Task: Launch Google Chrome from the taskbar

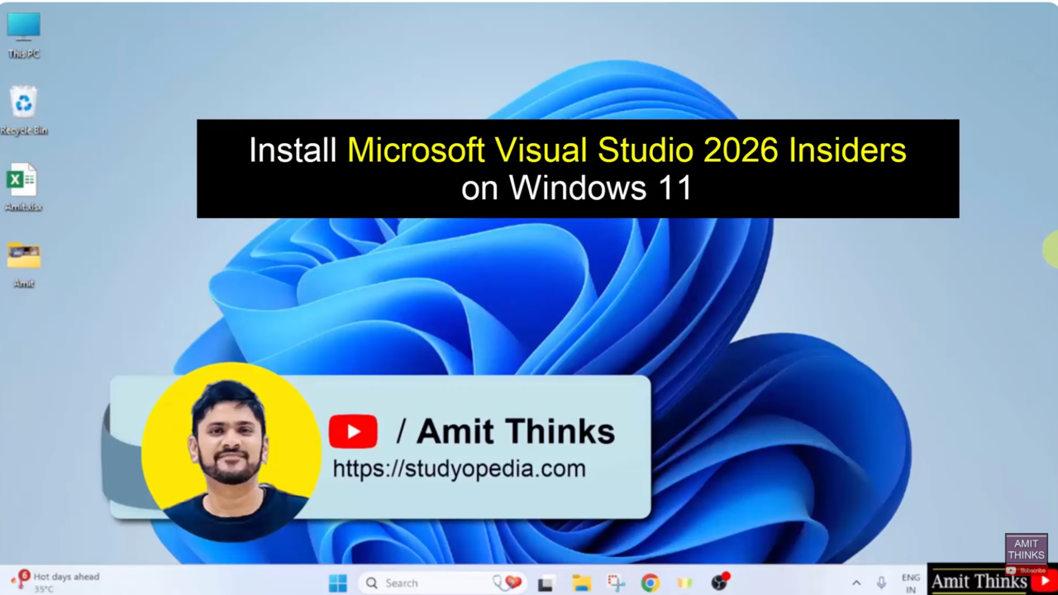Action: [x=651, y=583]
